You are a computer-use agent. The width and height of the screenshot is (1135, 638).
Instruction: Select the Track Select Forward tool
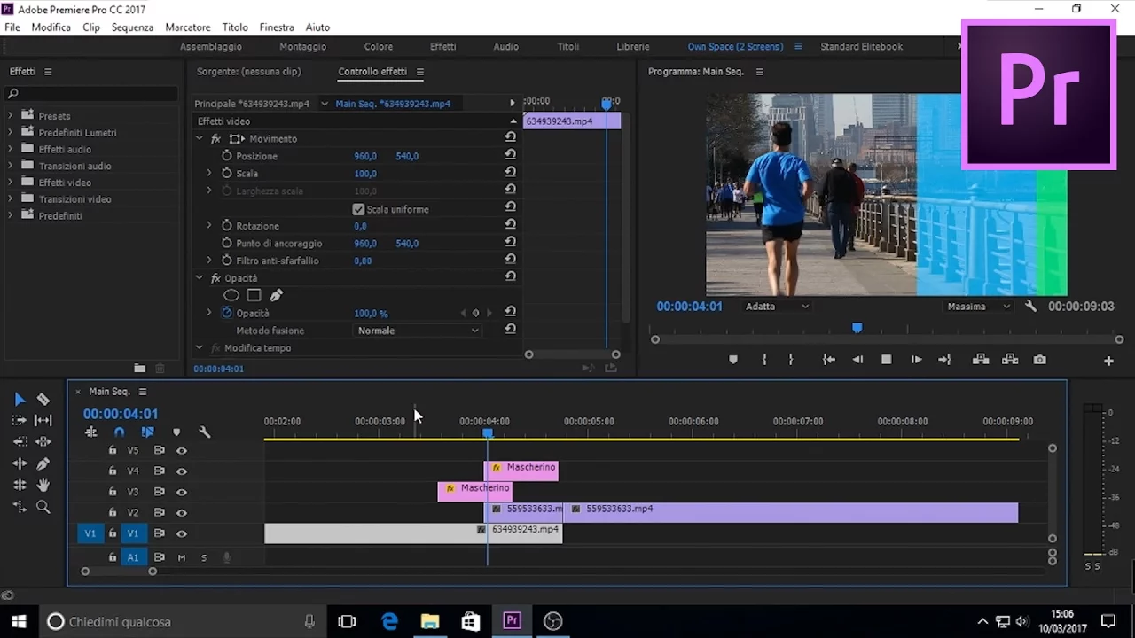pos(20,421)
